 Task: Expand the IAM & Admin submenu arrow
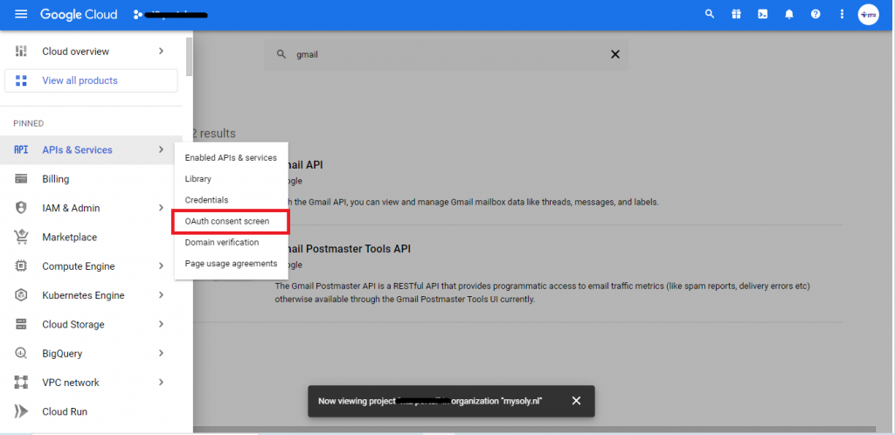pyautogui.click(x=161, y=208)
